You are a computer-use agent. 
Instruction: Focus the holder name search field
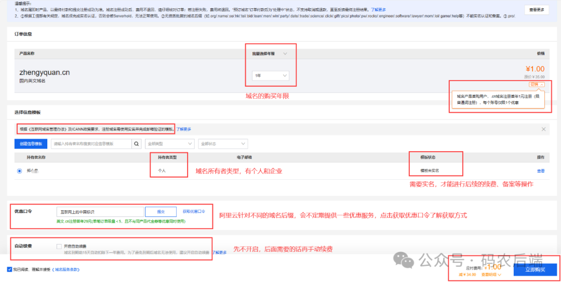tap(91, 144)
